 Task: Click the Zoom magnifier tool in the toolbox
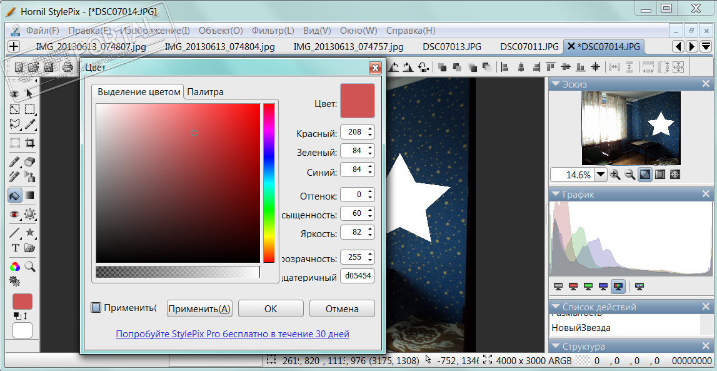pos(29,267)
